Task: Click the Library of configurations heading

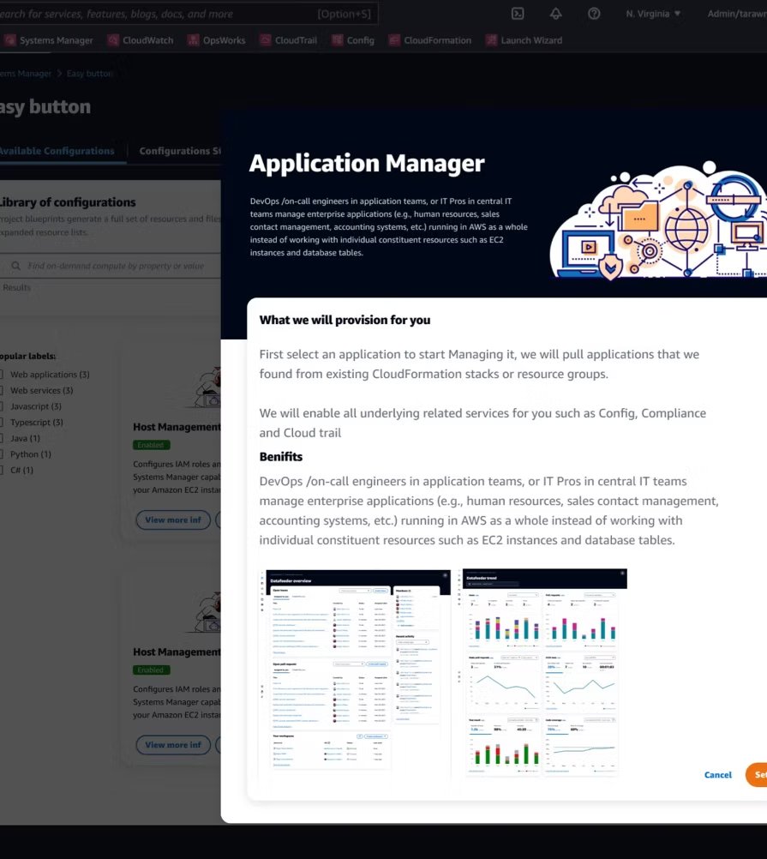Action: 68,202
